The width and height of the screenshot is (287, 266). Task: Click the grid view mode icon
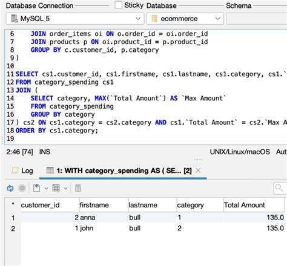click(x=56, y=188)
